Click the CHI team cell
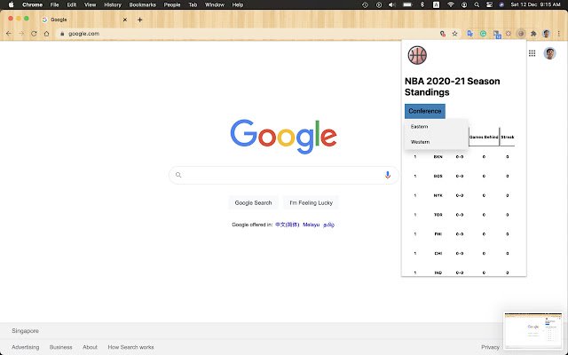The width and height of the screenshot is (568, 355). (x=438, y=253)
